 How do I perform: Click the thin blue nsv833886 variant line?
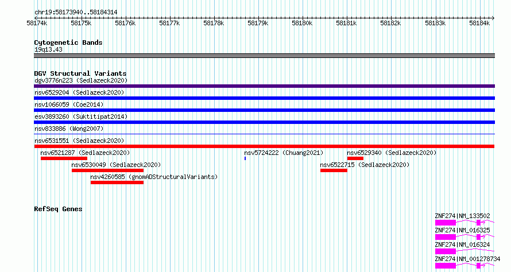click(x=264, y=134)
